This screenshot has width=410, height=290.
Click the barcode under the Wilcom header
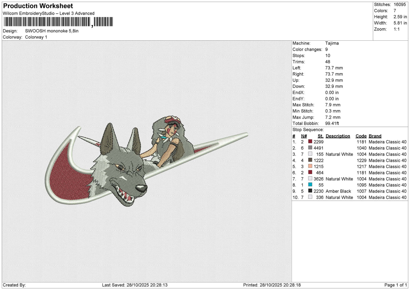coord(58,22)
